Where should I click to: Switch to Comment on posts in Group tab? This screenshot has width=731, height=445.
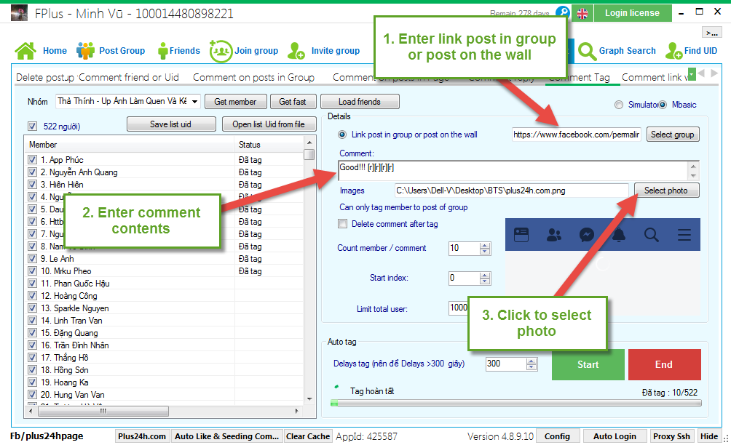(253, 77)
